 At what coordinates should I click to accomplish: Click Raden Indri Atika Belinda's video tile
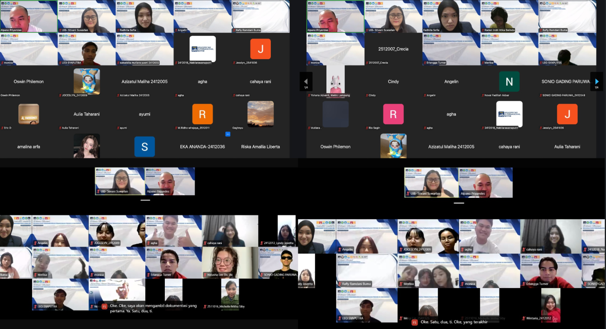click(509, 17)
